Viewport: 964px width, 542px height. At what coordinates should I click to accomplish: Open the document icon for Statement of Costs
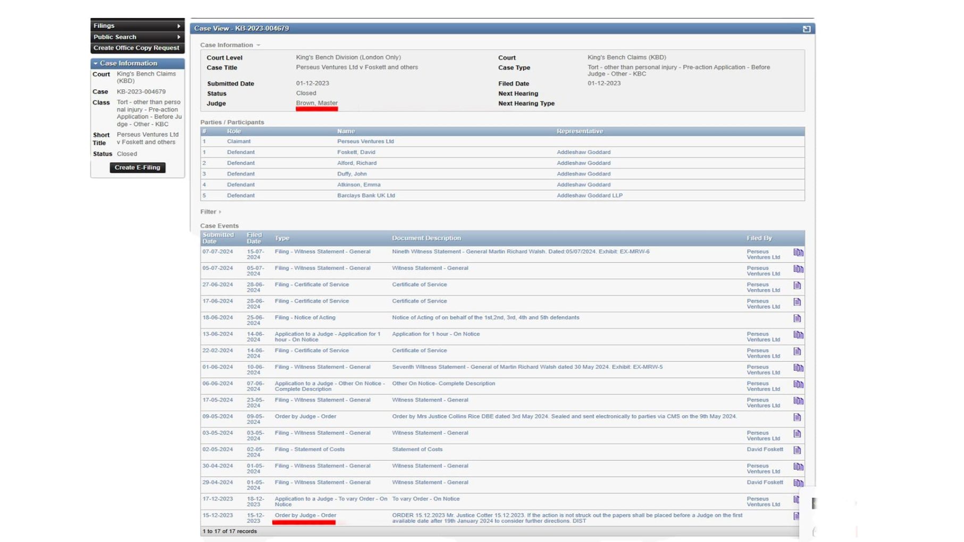(x=798, y=450)
